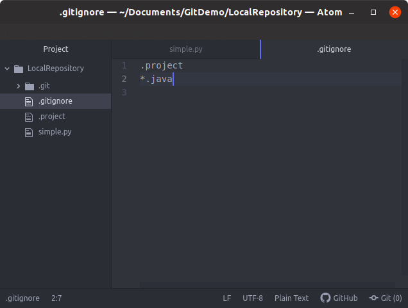Place cursor in the *.java text line
Image resolution: width=408 pixels, height=308 pixels.
(x=156, y=79)
